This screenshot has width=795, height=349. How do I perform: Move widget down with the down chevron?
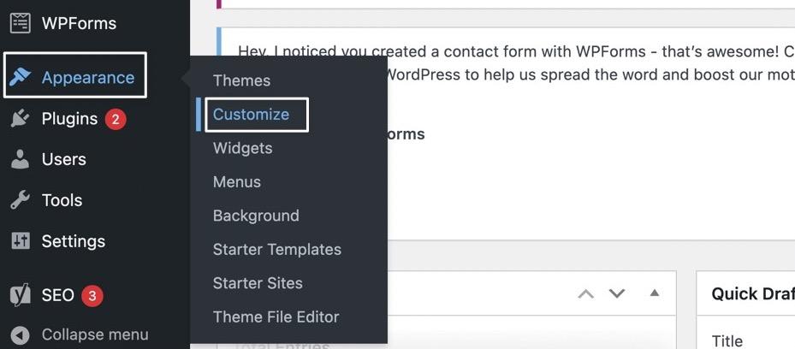[617, 293]
